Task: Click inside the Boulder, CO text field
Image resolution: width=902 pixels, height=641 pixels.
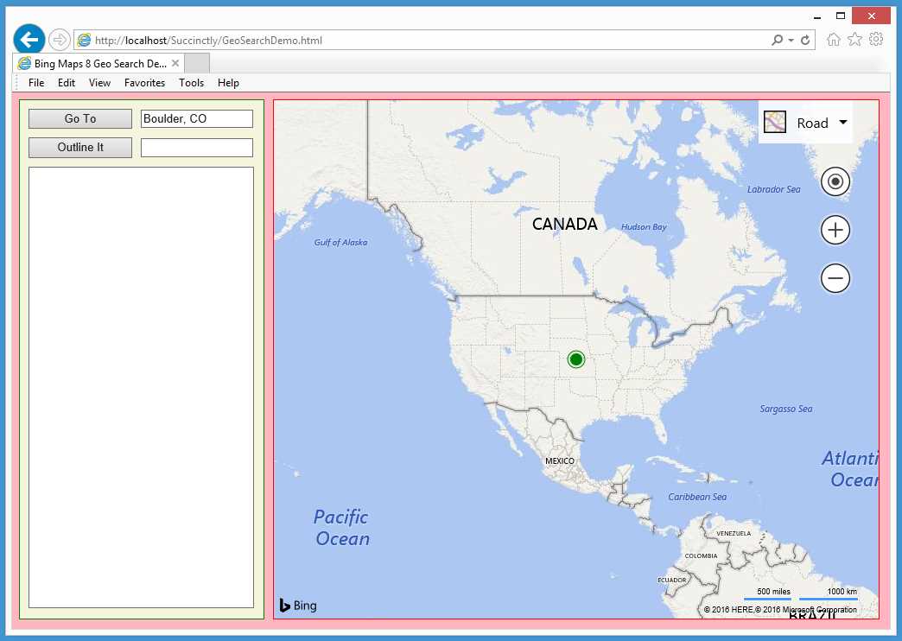Action: pos(196,118)
